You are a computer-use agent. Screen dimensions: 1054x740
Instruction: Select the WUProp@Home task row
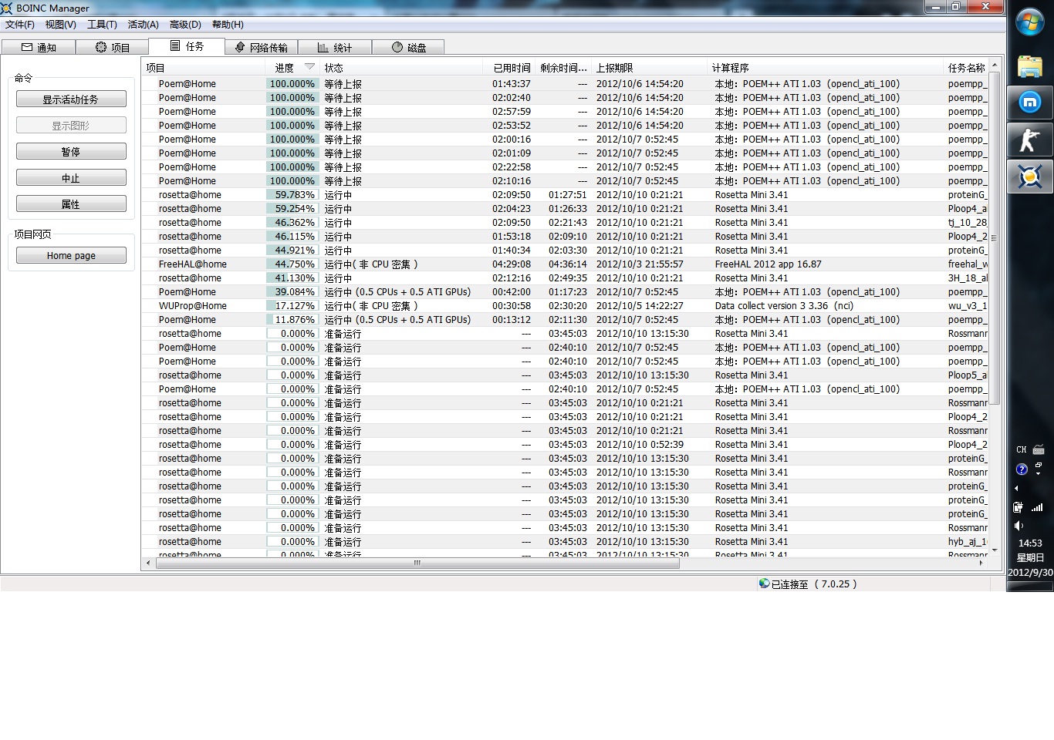click(565, 306)
